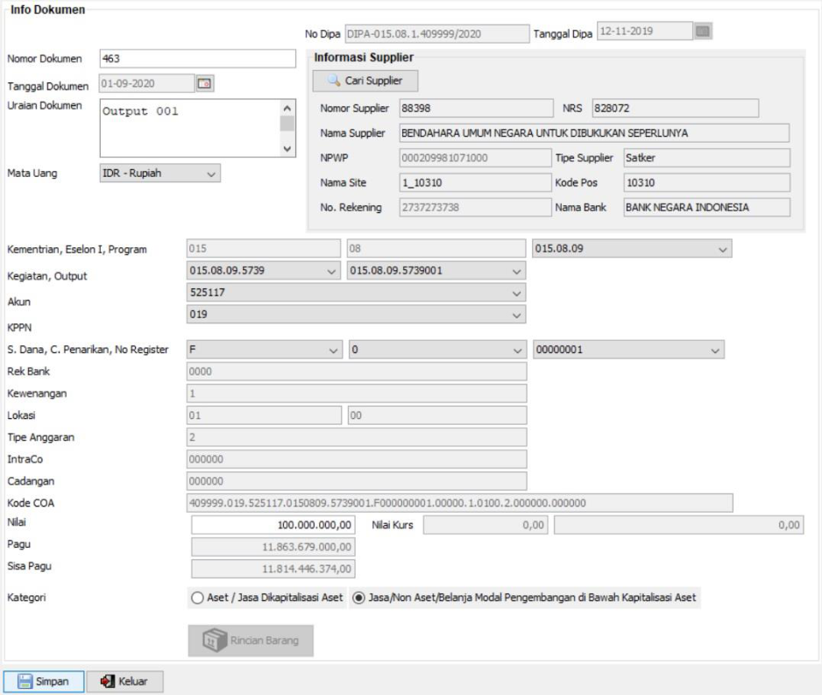Save the document with Simpan

(x=44, y=681)
